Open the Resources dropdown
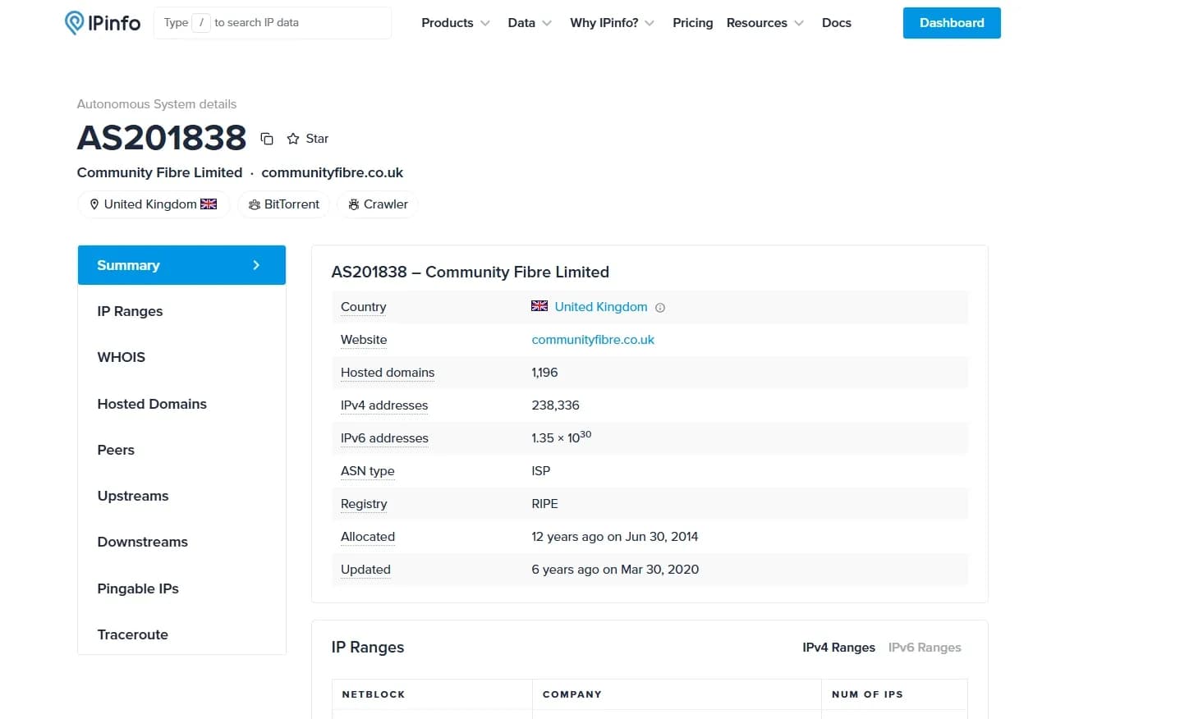The height and width of the screenshot is (719, 1189). coord(764,23)
